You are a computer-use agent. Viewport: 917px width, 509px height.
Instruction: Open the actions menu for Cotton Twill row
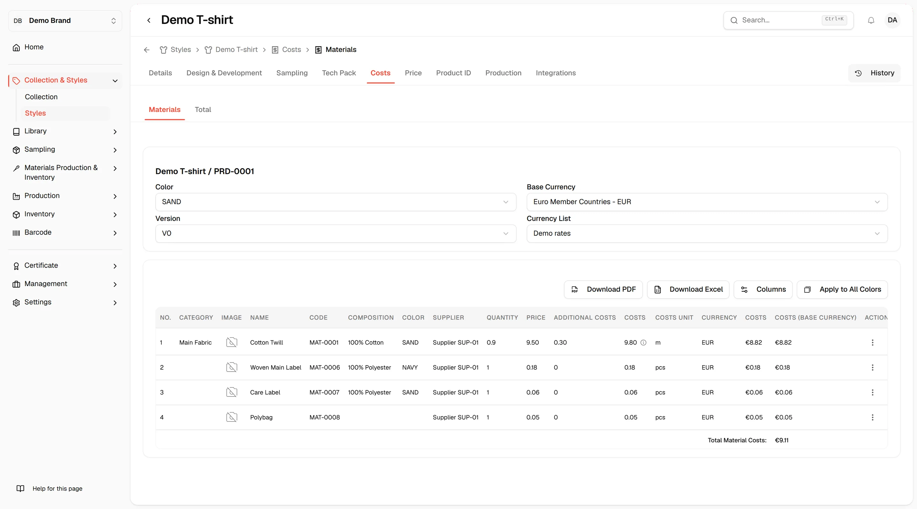click(x=872, y=342)
